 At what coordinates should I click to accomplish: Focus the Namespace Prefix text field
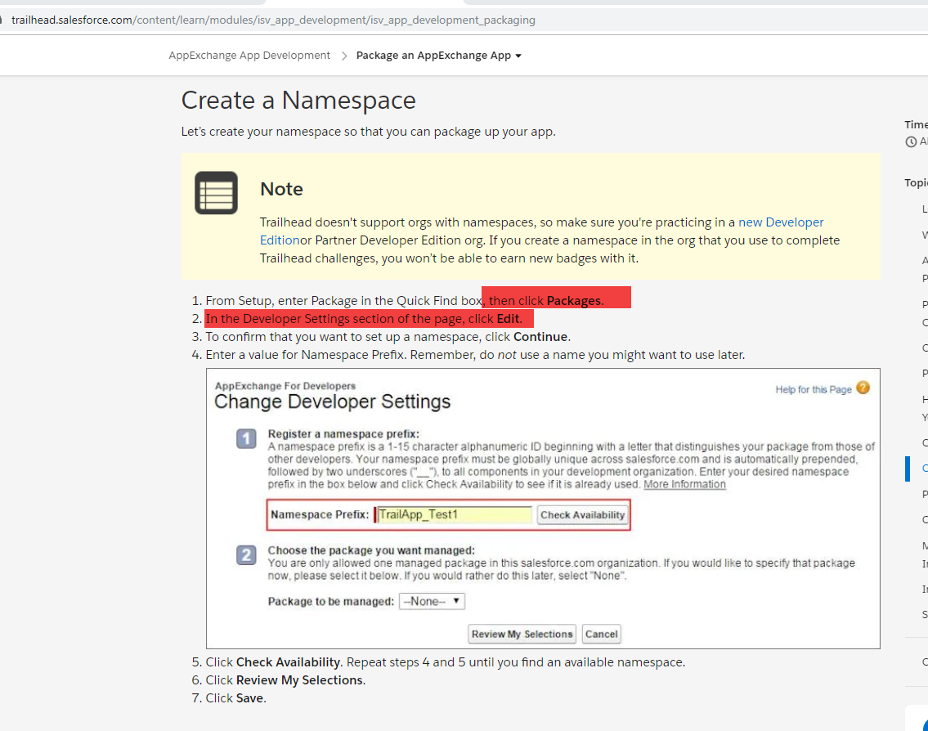(454, 514)
